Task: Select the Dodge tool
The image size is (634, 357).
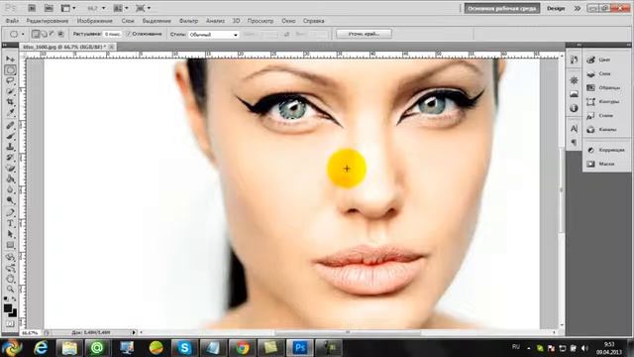Action: point(10,200)
